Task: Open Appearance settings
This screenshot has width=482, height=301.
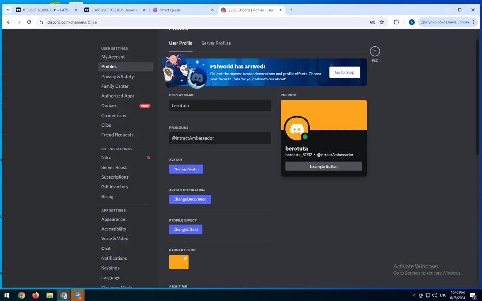Action: coord(126,219)
